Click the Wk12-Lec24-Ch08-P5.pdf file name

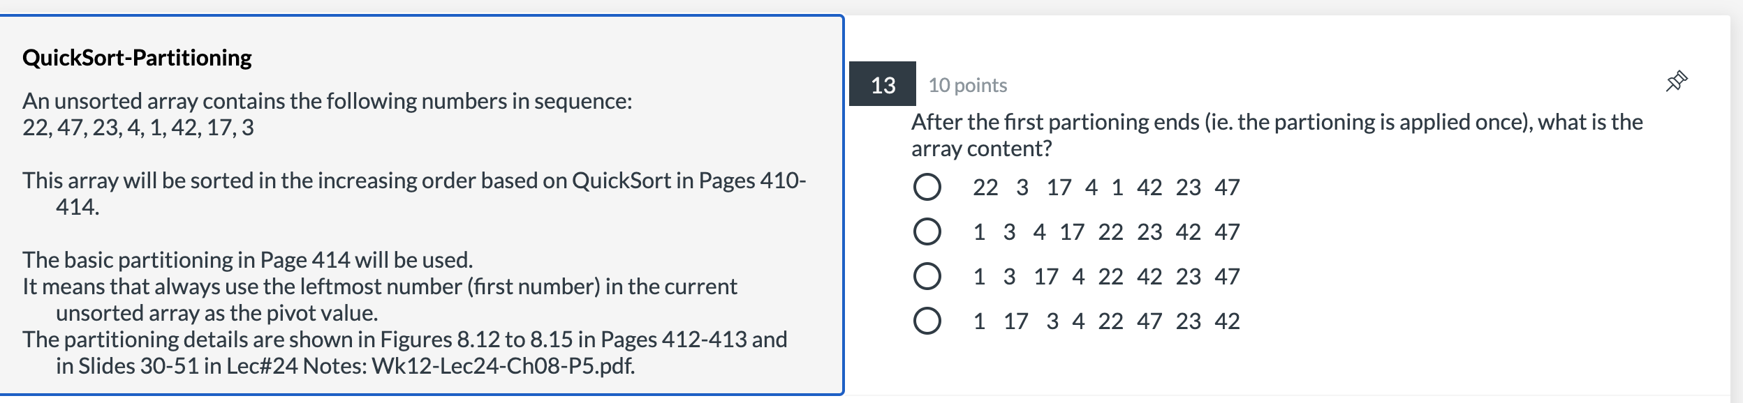coord(503,366)
